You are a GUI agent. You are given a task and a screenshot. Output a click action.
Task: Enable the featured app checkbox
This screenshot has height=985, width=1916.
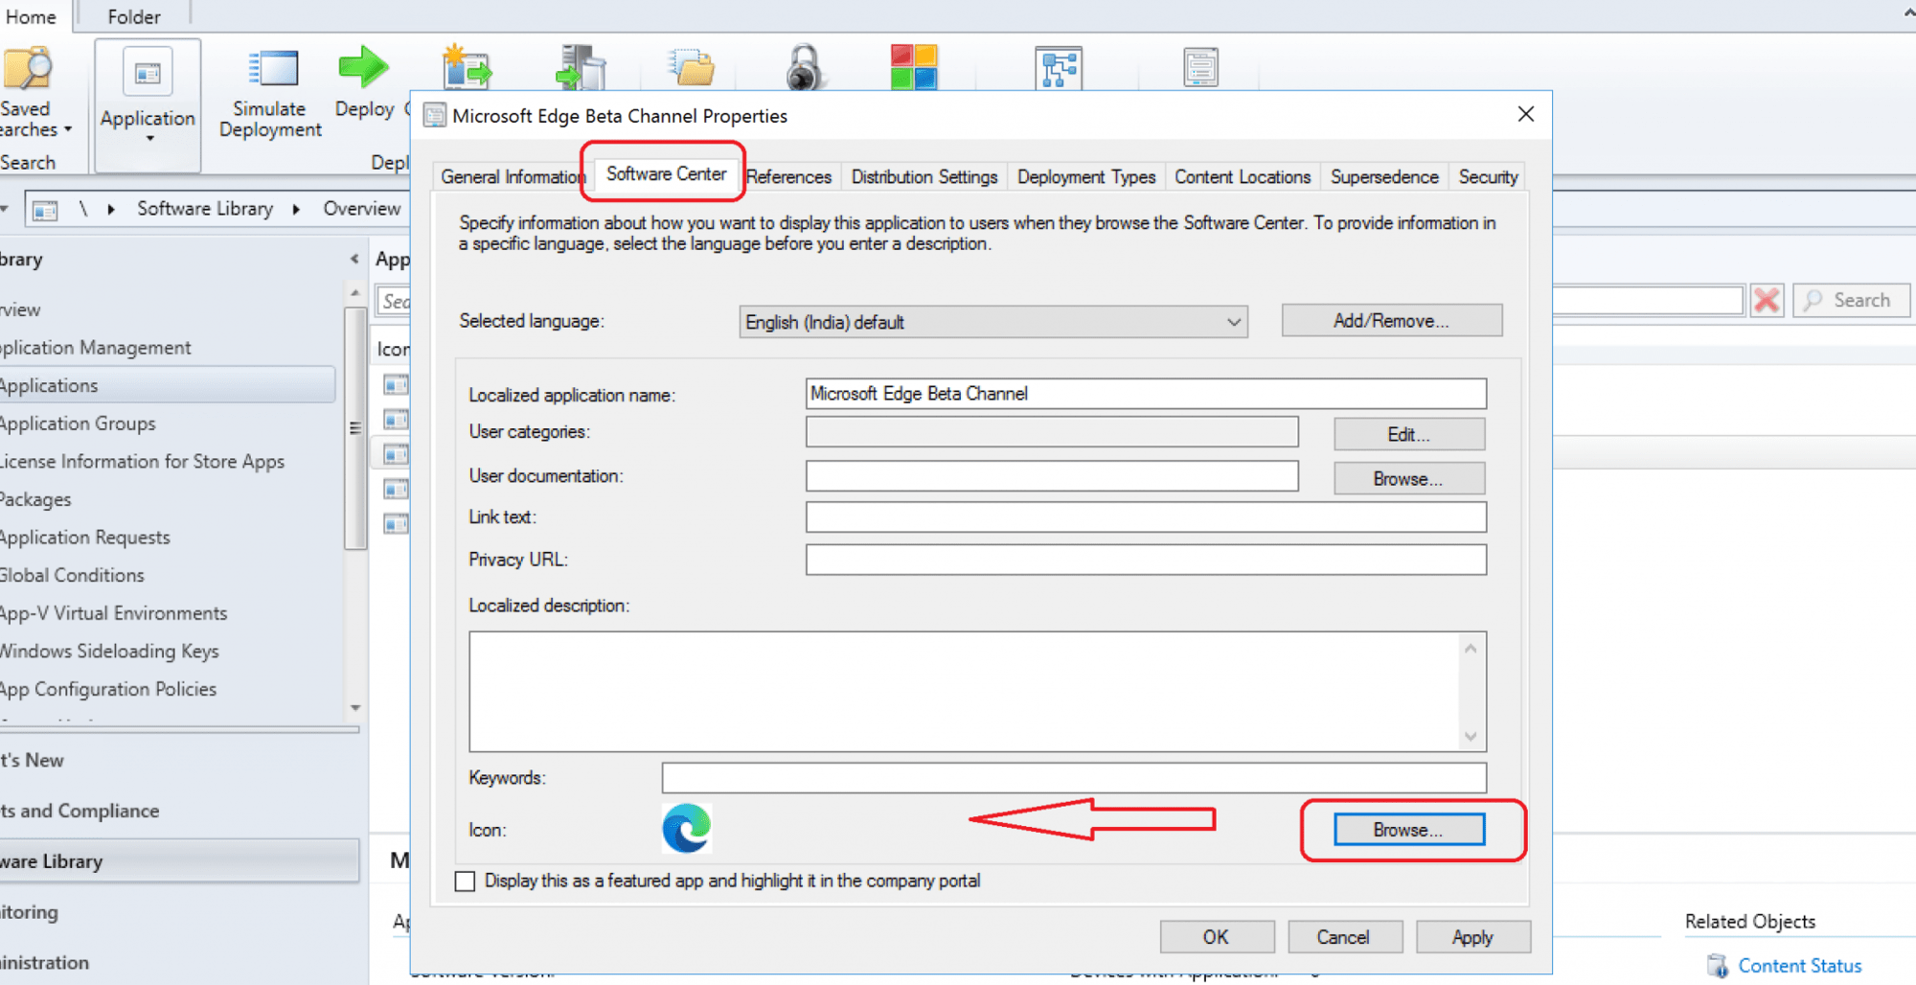point(466,882)
